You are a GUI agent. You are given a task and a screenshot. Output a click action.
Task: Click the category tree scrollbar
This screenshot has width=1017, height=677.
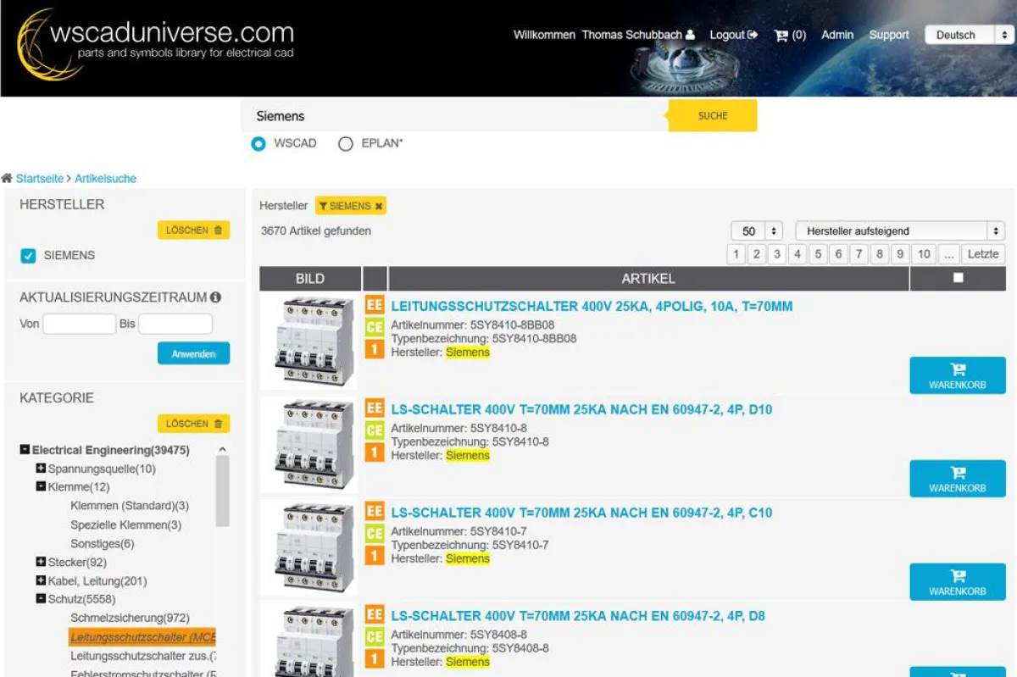222,491
